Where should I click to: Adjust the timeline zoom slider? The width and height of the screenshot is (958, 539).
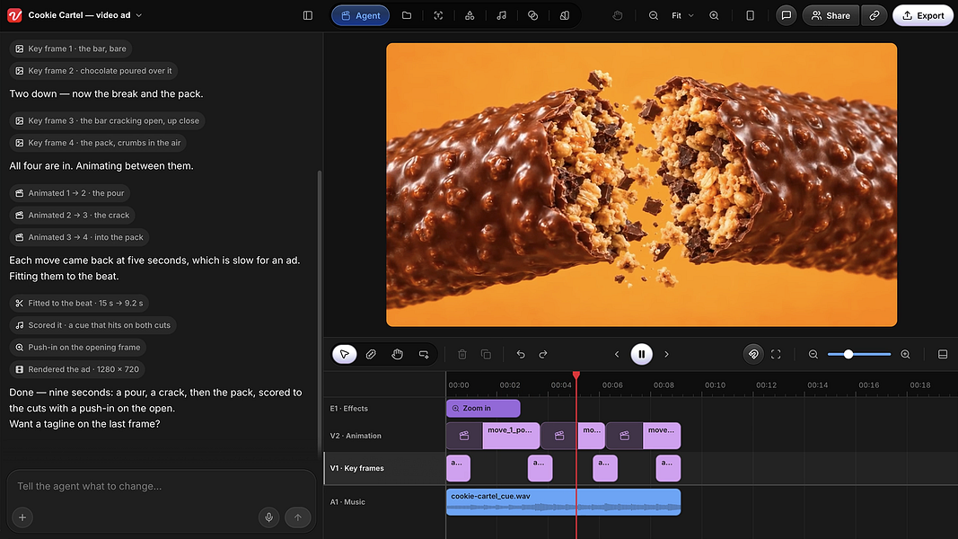[848, 355]
